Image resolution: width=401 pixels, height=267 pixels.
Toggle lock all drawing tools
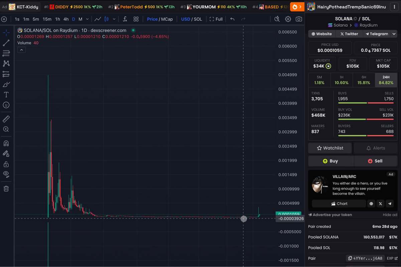tap(6, 164)
